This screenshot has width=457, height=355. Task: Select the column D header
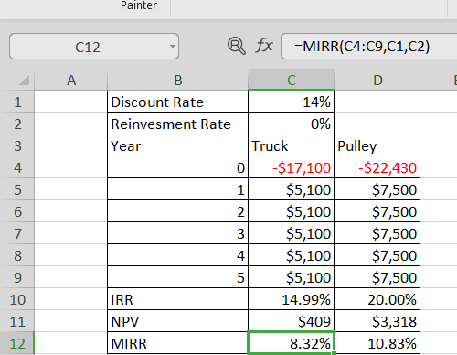(x=377, y=81)
